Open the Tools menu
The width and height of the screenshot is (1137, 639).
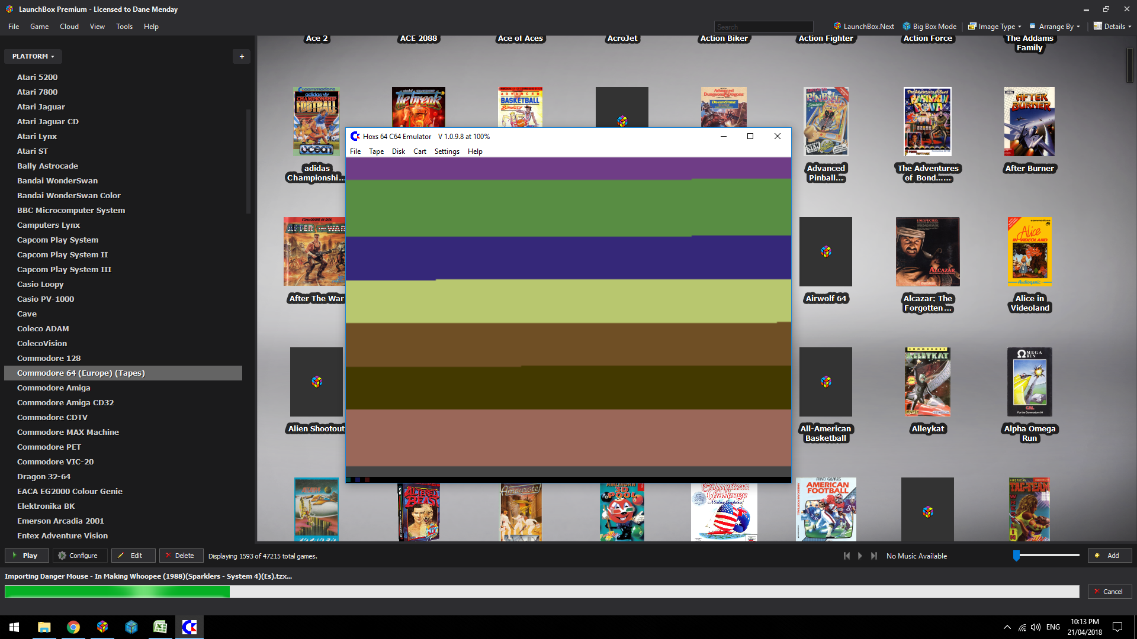coord(124,27)
